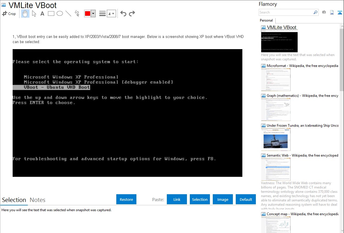Click the icon beside Semantic Web snapshot
This screenshot has width=344, height=233.
click(x=263, y=155)
